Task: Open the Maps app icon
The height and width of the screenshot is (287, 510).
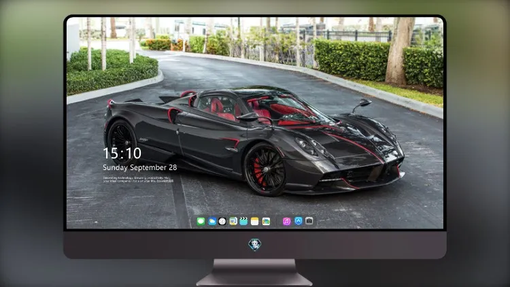Action: (233, 221)
